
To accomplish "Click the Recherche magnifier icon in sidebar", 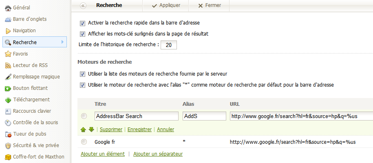I will pyautogui.click(x=8, y=42).
